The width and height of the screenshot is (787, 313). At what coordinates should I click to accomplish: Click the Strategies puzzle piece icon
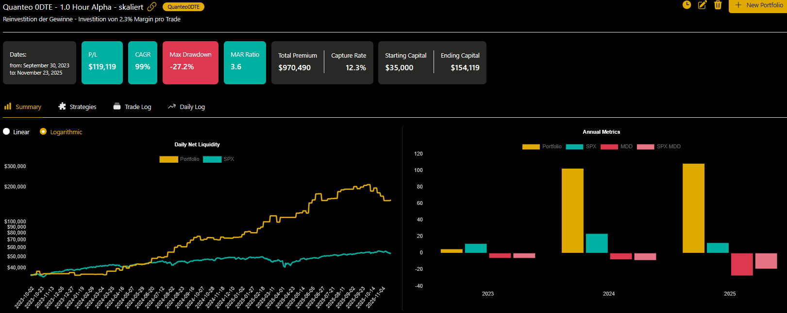(62, 106)
